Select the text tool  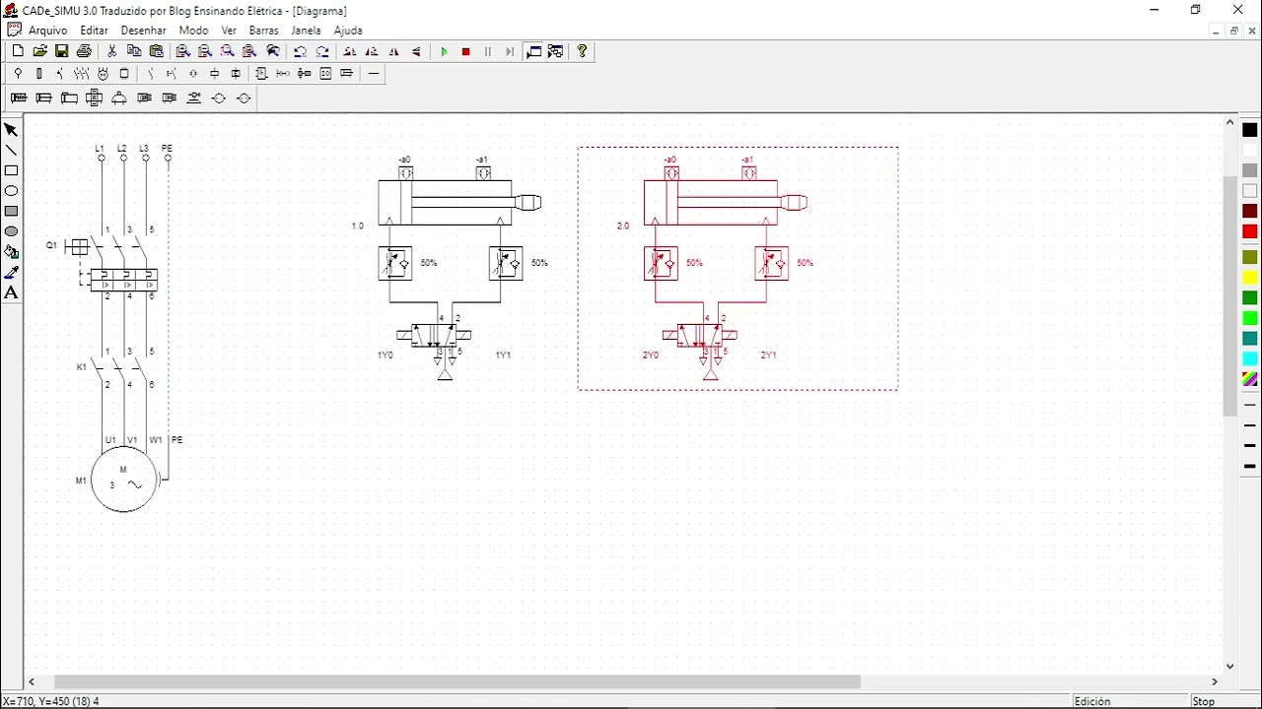click(x=12, y=292)
